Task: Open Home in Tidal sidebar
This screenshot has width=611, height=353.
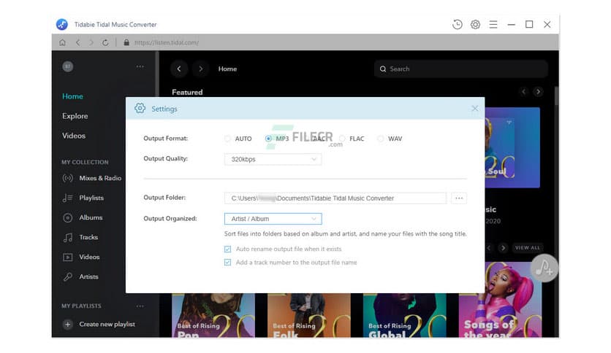Action: pyautogui.click(x=72, y=96)
